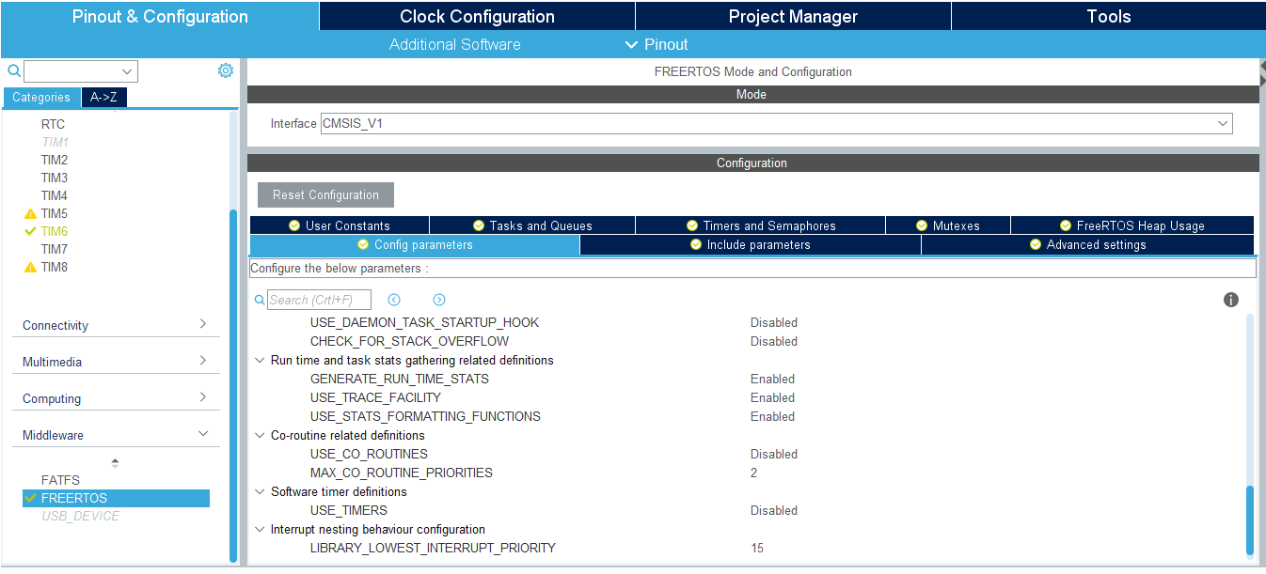Viewport: 1266px width, 574px height.
Task: Click MAX_CO_ROUTINE_PRIORITIES value 2
Action: click(753, 473)
